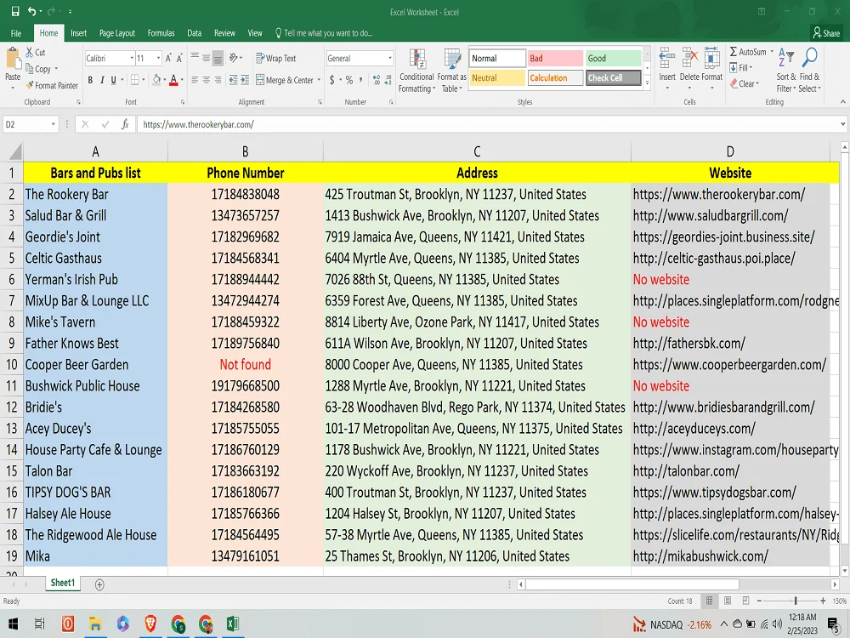Expand the Name Box dropdown for D2
The image size is (850, 638).
pyautogui.click(x=53, y=124)
